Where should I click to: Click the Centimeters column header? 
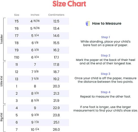(56, 15)
